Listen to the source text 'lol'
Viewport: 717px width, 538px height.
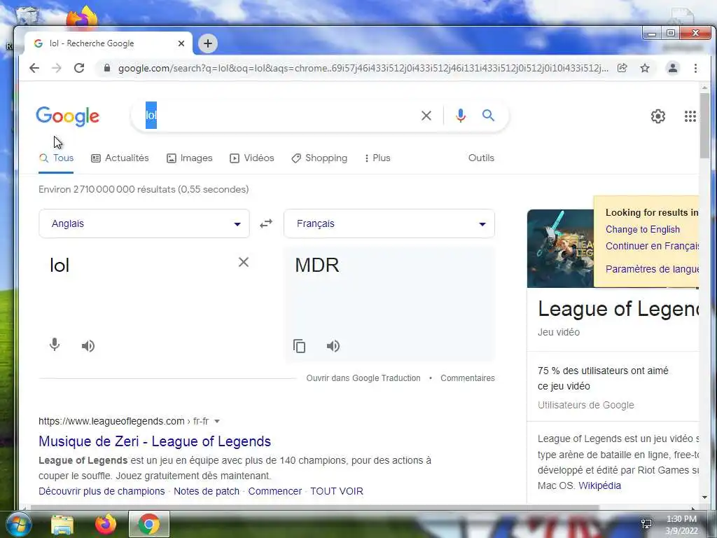click(x=88, y=346)
